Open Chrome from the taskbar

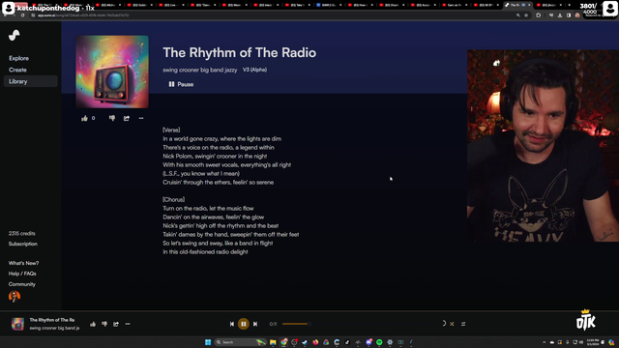[283, 342]
